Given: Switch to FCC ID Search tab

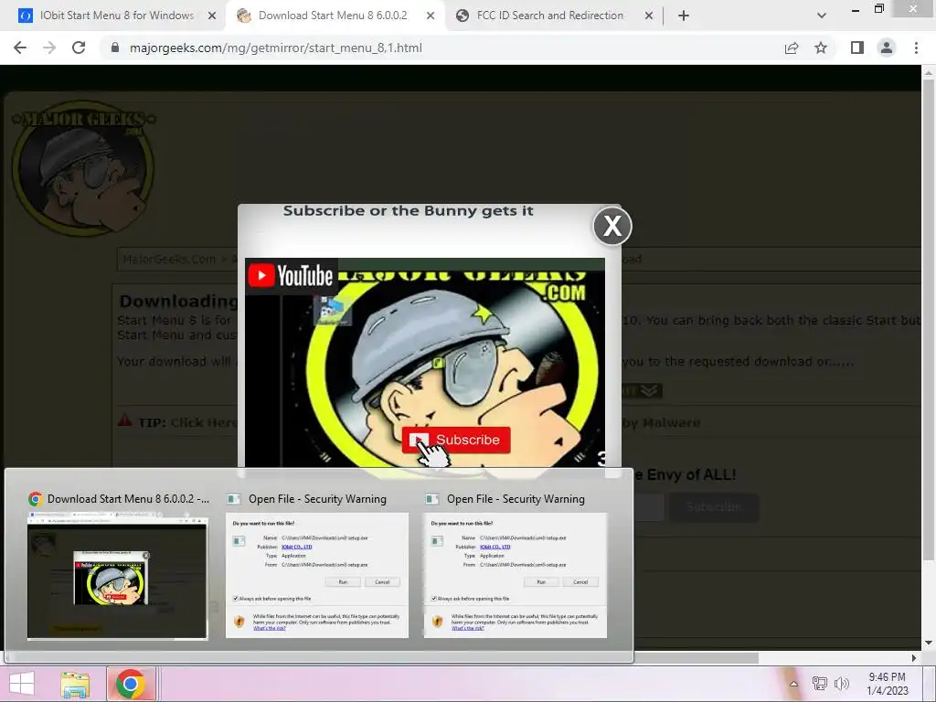Looking at the screenshot, I should click(x=549, y=16).
